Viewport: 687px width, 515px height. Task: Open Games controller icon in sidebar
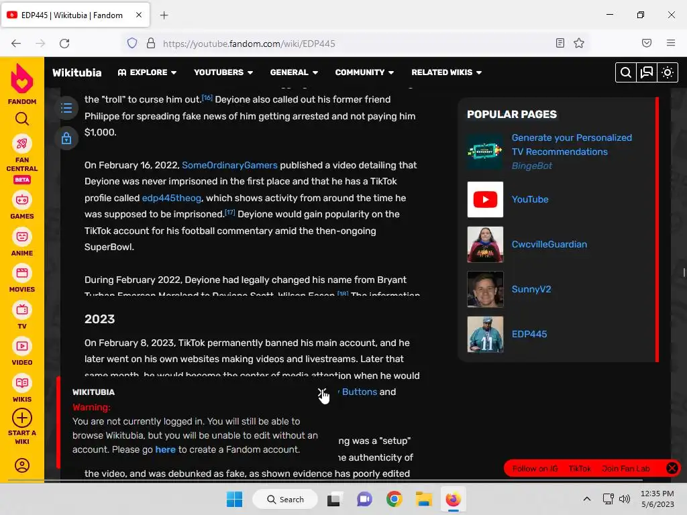click(22, 200)
